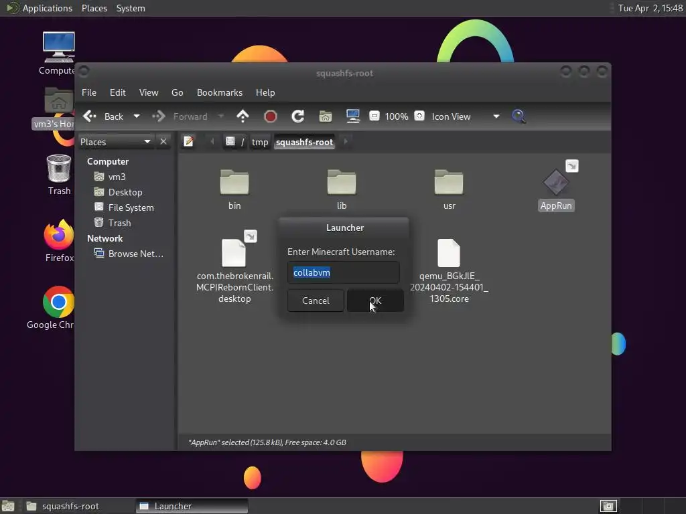Viewport: 686px width, 514px height.
Task: Select Browse Network in sidebar
Action: click(135, 254)
